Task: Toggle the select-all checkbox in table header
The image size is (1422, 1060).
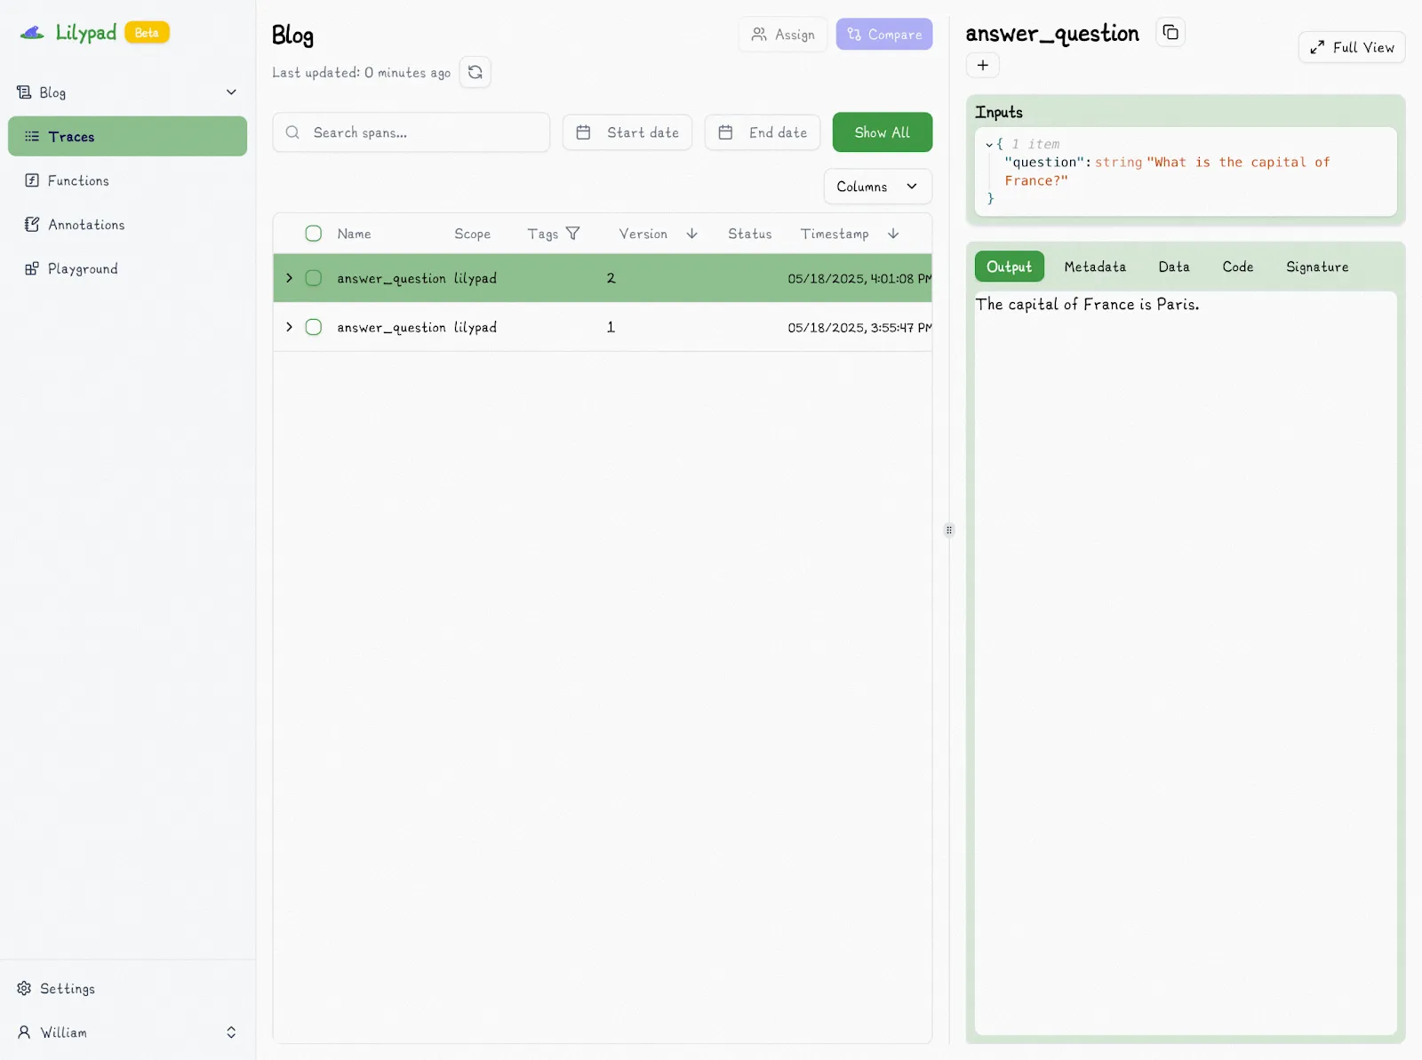Action: (314, 234)
